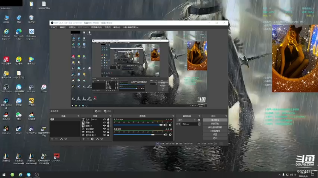This screenshot has height=178, width=318.
Task: Click the 开始录制 start recording button
Action: [215, 124]
